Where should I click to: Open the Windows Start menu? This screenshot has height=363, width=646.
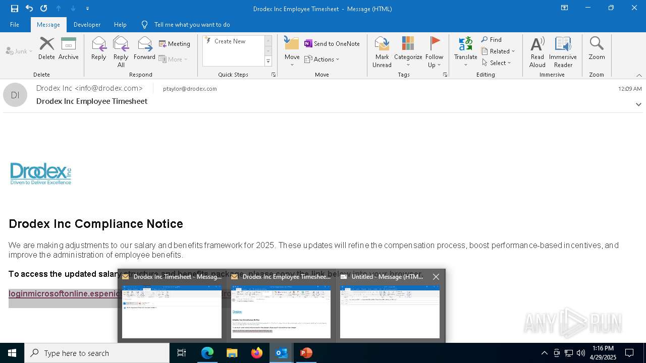tap(12, 353)
